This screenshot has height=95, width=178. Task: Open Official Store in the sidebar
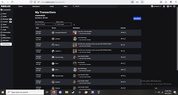pyautogui.click(x=5, y=38)
